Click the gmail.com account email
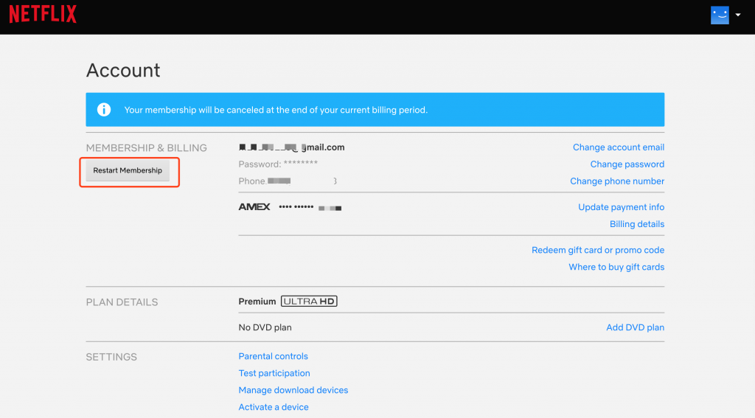This screenshot has height=418, width=755. click(x=292, y=147)
